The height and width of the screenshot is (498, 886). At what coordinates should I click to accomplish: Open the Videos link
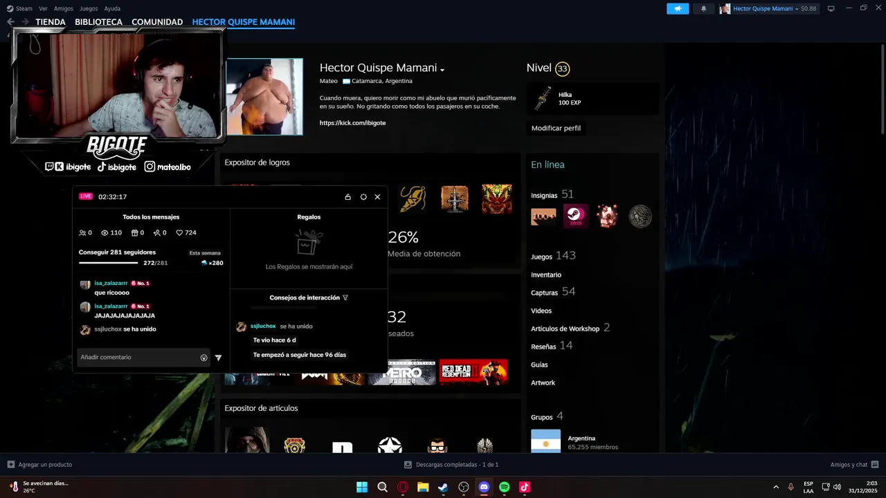(x=541, y=311)
